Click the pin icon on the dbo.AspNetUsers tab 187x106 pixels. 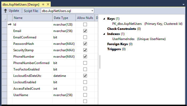coord(43,5)
